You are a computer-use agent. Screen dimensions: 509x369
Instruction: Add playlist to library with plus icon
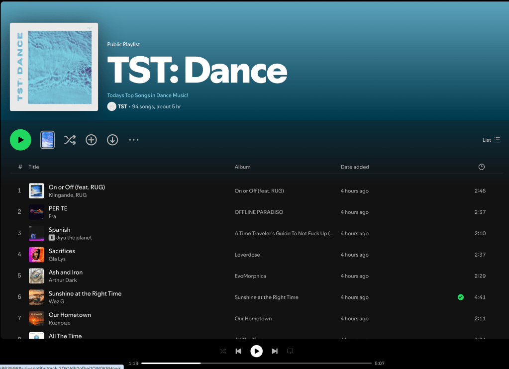tap(91, 140)
